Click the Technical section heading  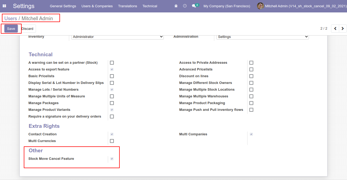click(x=41, y=54)
